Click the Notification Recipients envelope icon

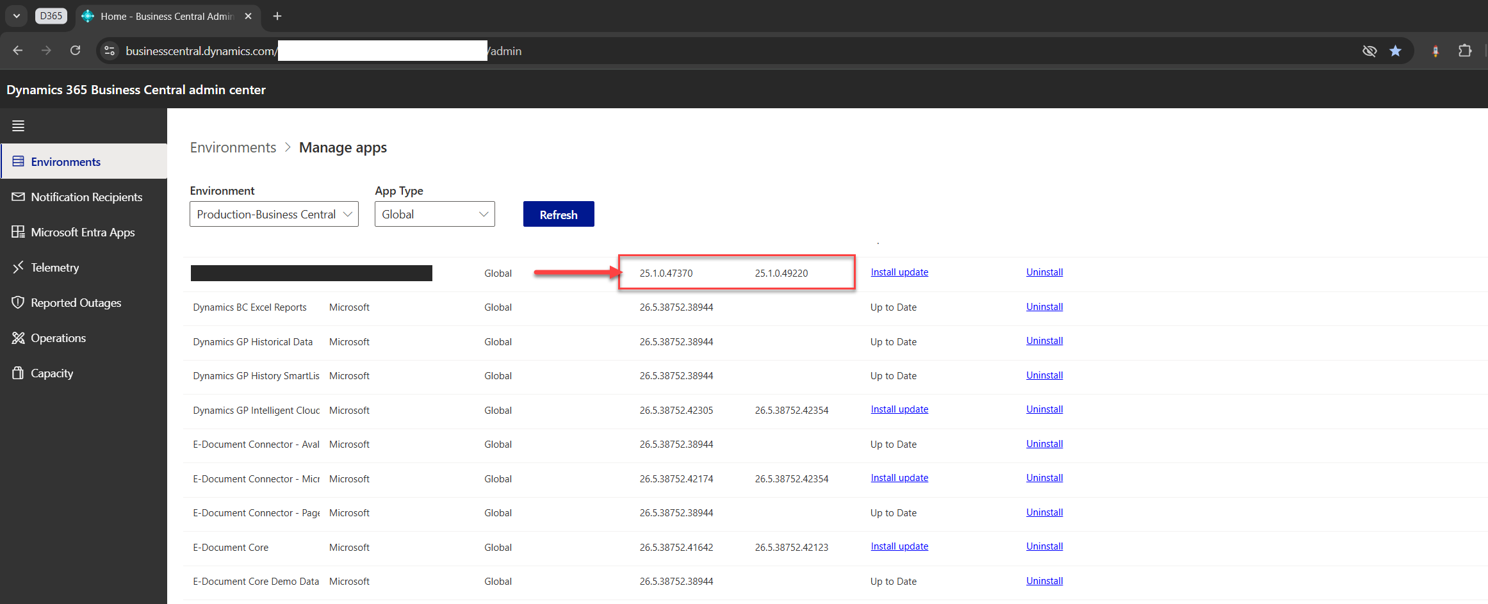tap(18, 197)
